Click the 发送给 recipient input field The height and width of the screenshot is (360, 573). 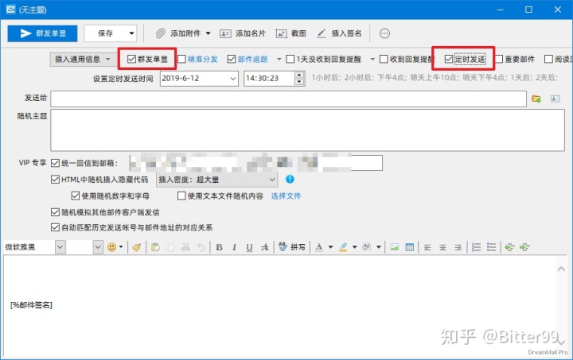pyautogui.click(x=288, y=99)
